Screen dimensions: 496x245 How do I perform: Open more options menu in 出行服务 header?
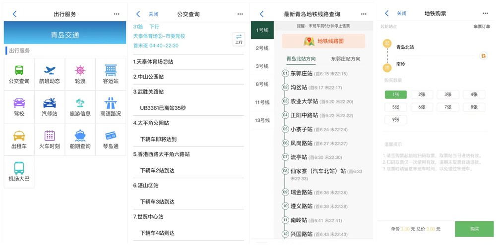click(117, 14)
